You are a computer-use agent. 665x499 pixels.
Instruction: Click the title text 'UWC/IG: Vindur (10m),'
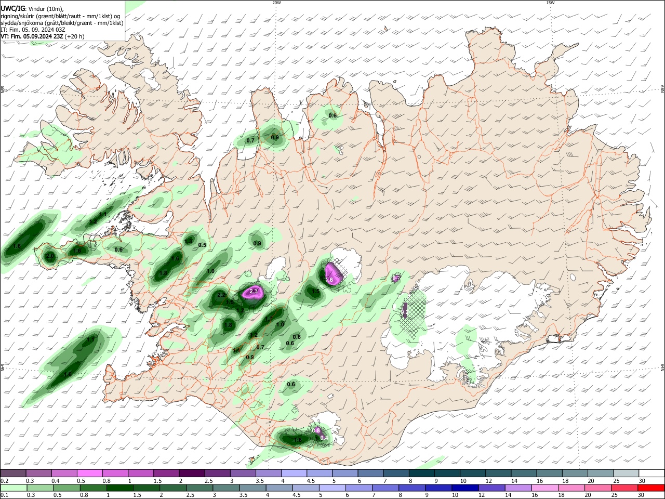pos(32,9)
